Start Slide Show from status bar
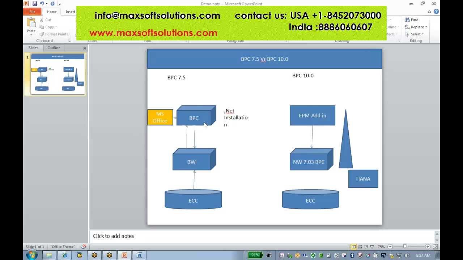The width and height of the screenshot is (463, 260). [372, 247]
